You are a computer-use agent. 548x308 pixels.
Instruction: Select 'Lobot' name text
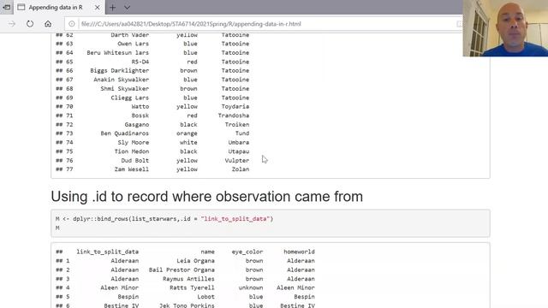pos(205,297)
